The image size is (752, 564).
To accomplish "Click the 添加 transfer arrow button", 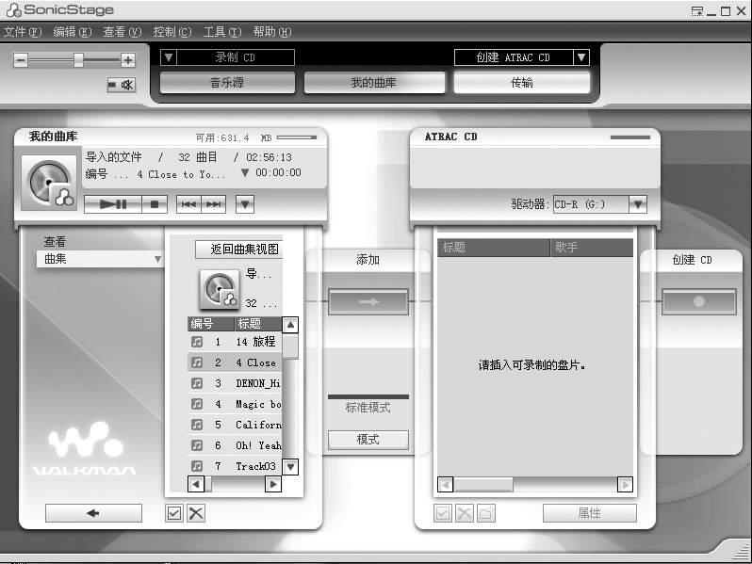I will pyautogui.click(x=368, y=302).
